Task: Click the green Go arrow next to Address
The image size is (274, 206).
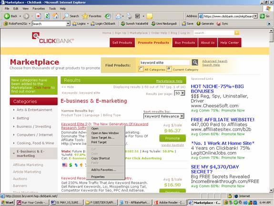Action: 262,16
